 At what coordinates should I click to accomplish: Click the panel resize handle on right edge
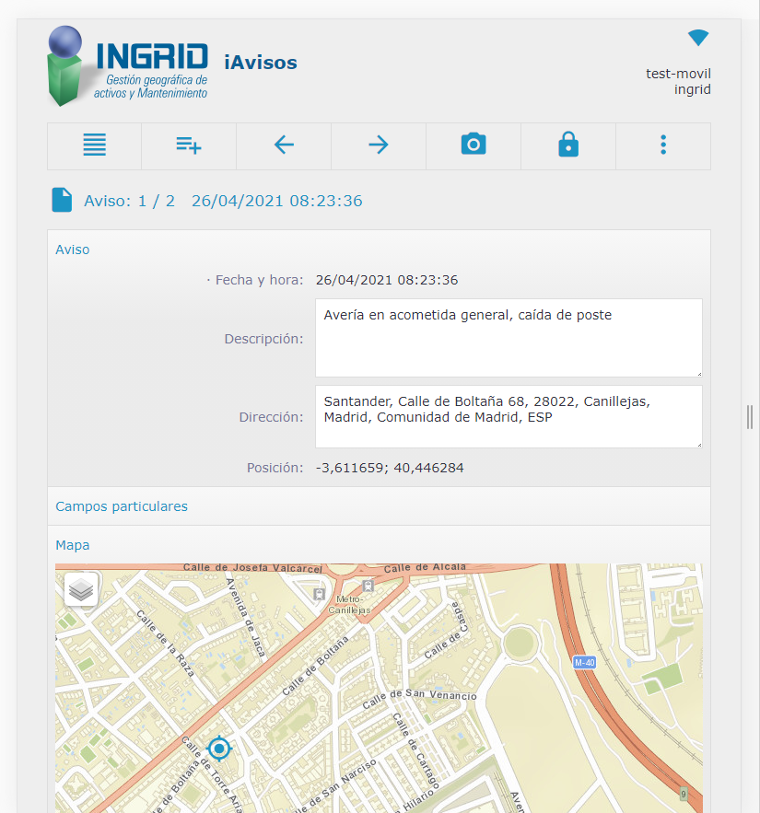pyautogui.click(x=750, y=417)
